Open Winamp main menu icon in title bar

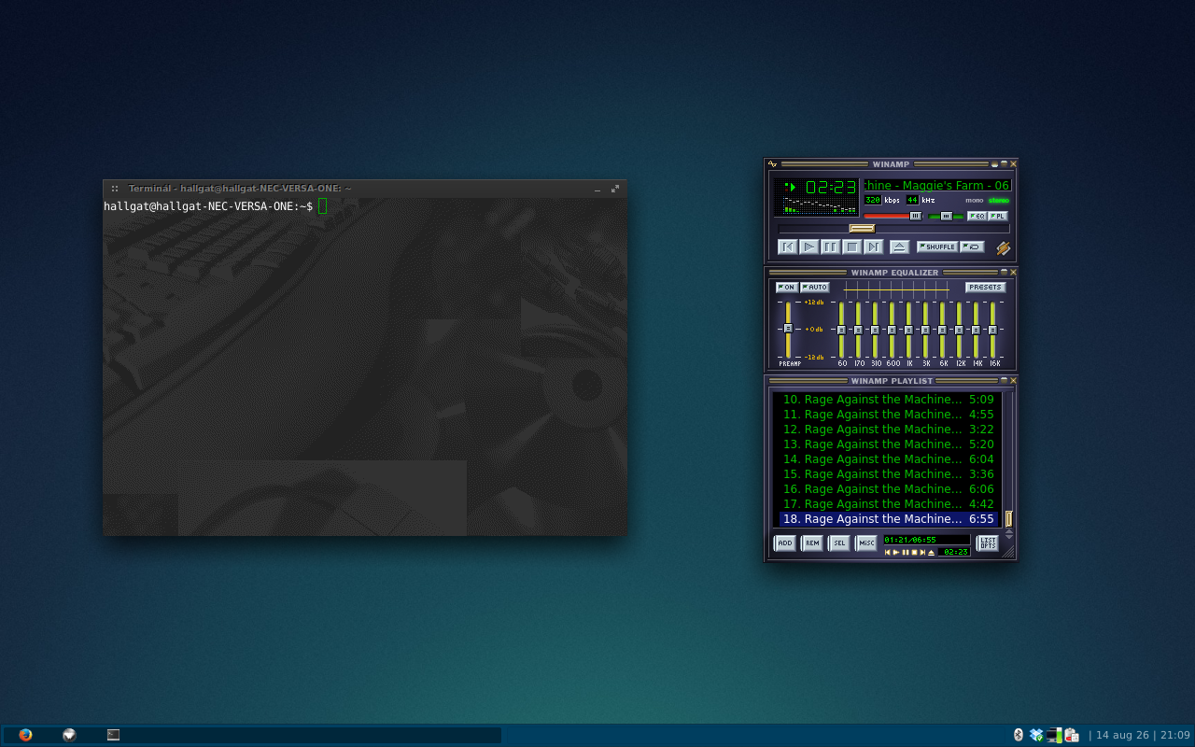click(x=772, y=164)
